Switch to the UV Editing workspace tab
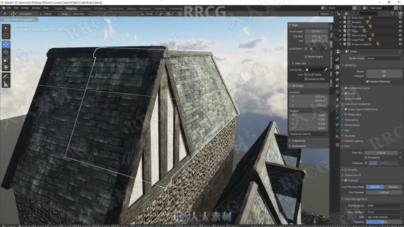Screen dimensions: 404x227 100,9
